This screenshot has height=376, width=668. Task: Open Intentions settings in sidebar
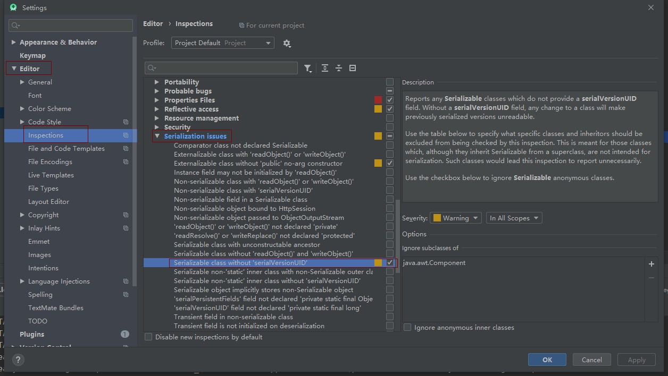(x=43, y=268)
